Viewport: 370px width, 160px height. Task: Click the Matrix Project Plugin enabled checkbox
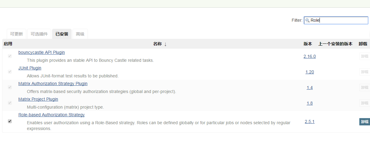point(10,103)
